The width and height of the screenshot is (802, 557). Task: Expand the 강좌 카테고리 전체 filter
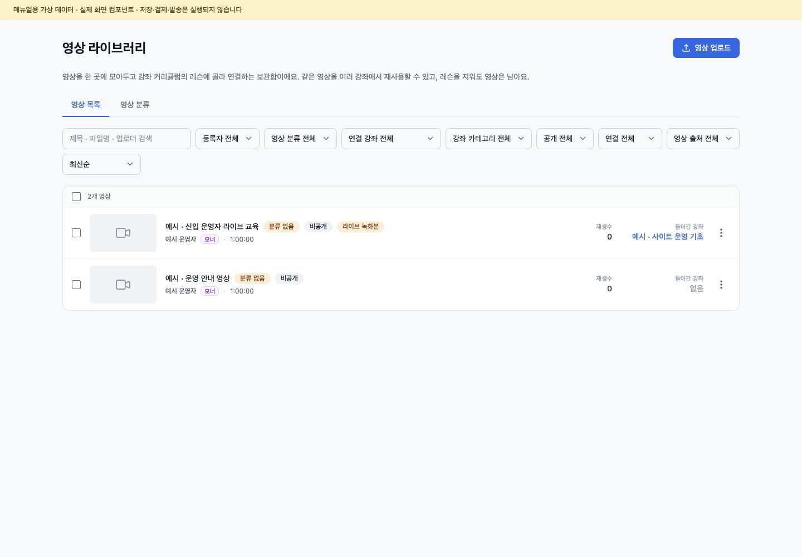(488, 139)
